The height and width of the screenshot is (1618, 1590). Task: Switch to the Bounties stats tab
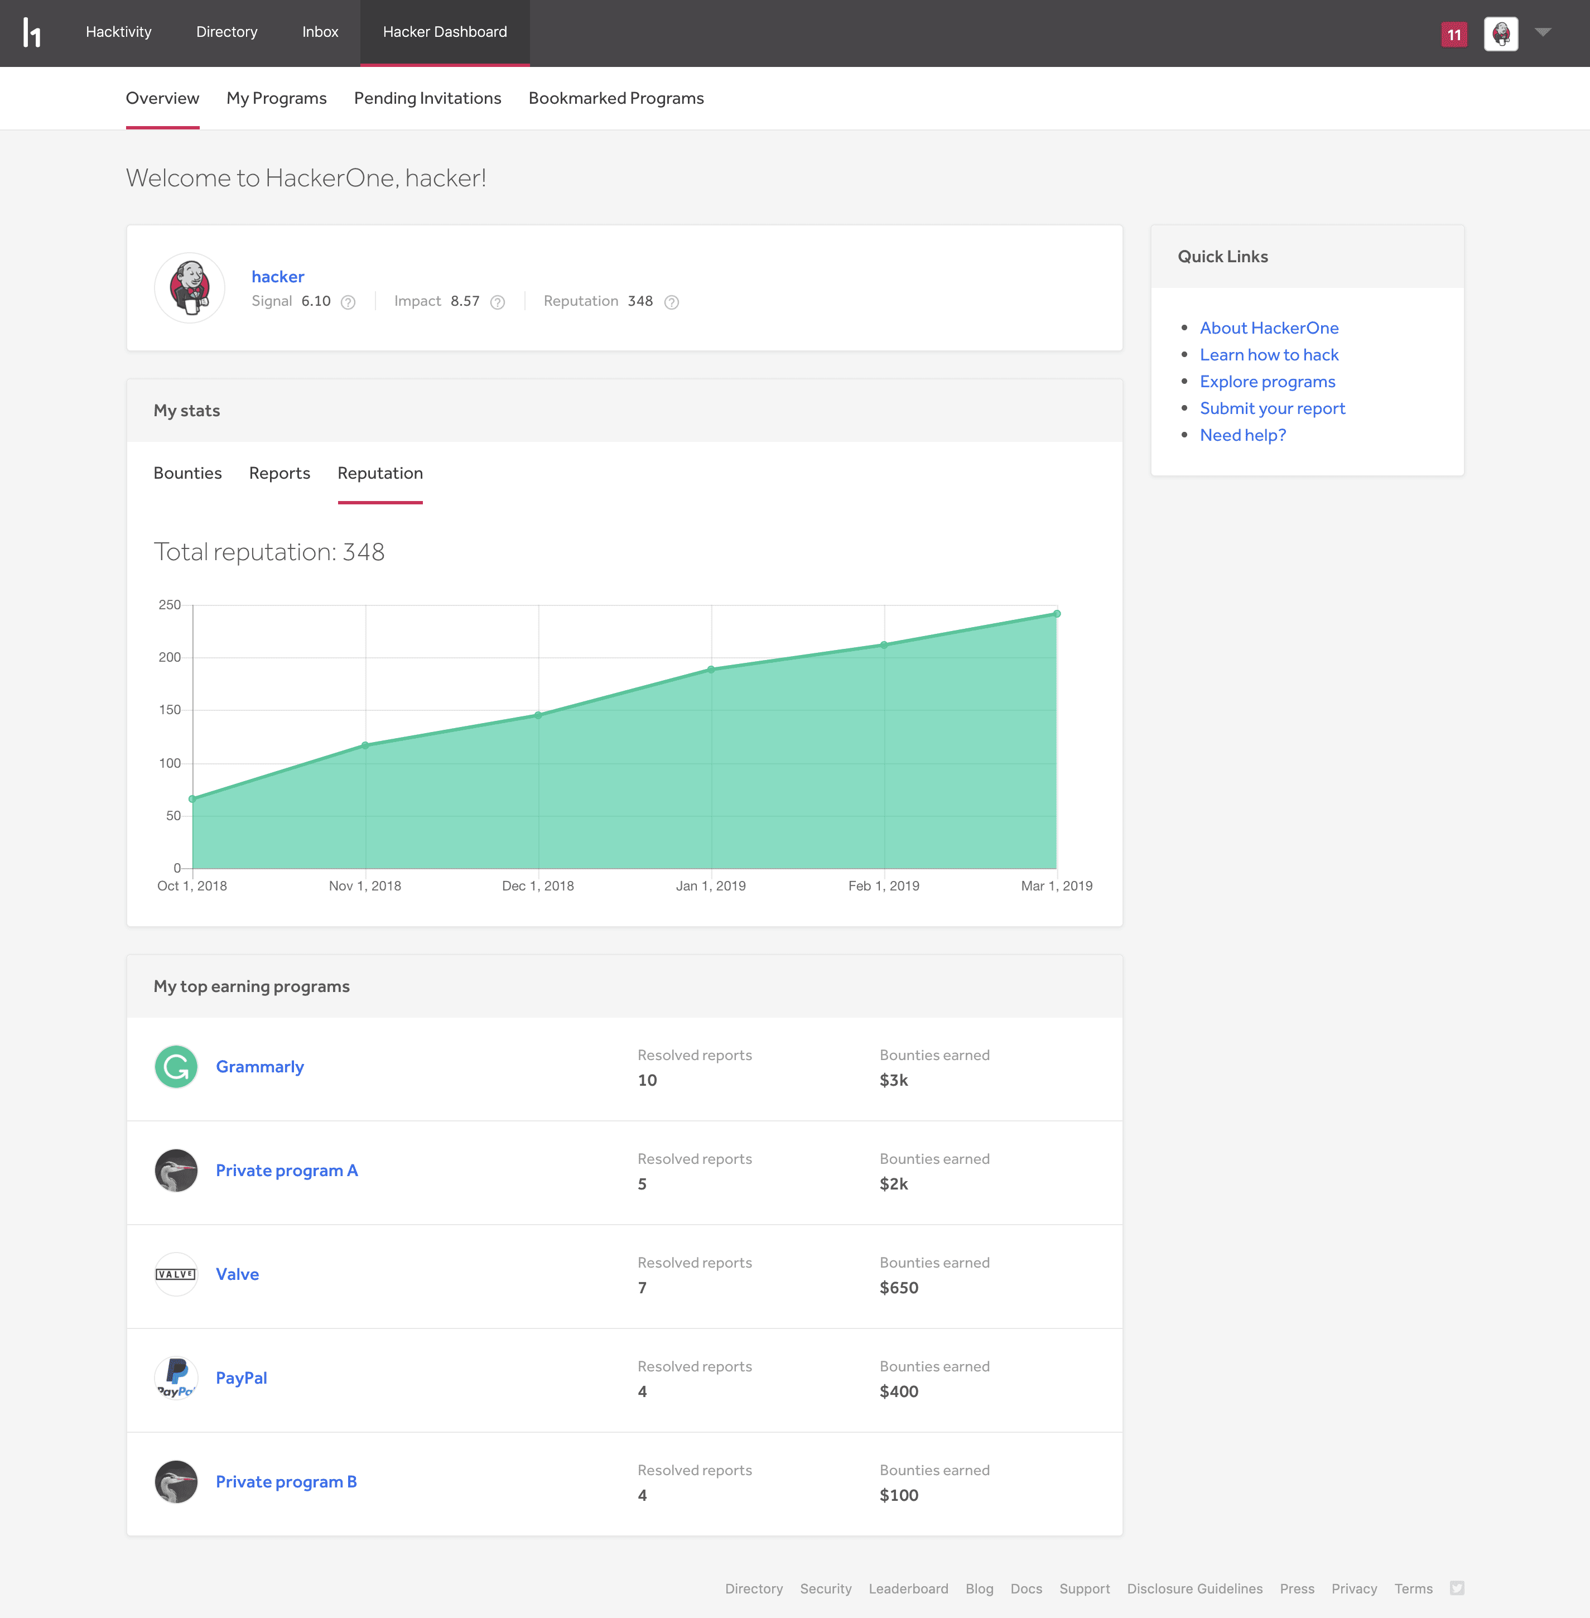[x=188, y=474]
